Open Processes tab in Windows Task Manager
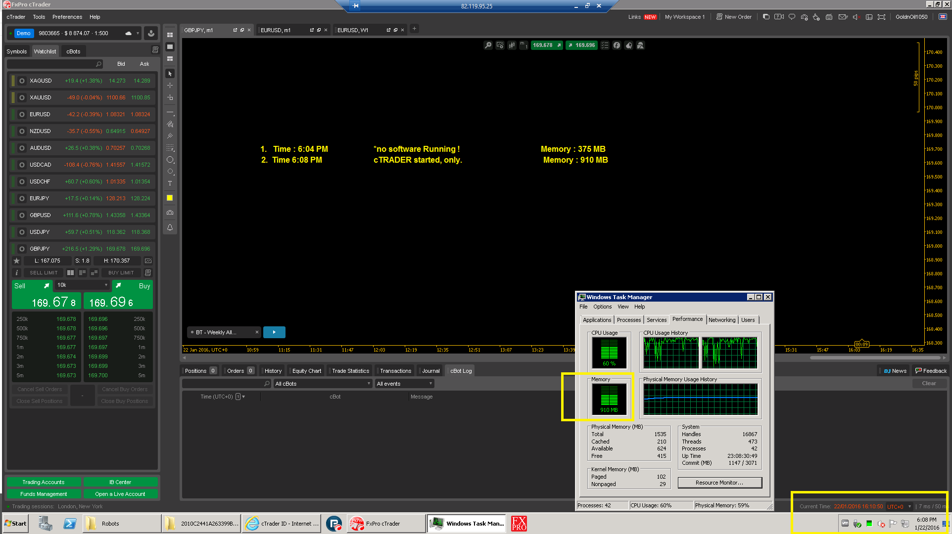Screen dimensions: 952x534 (x=629, y=320)
